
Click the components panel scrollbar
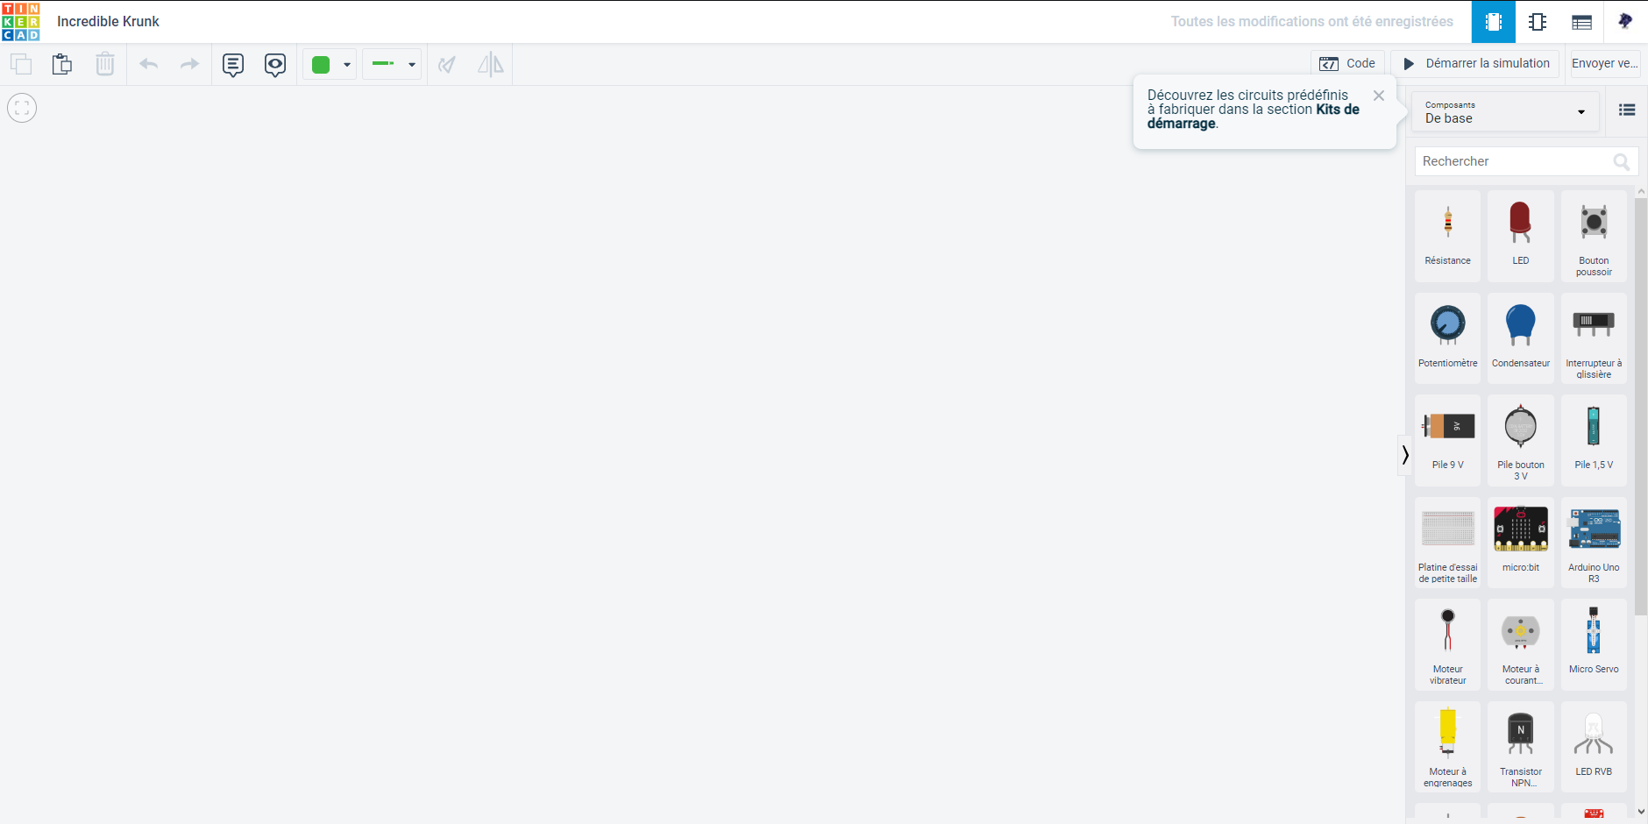tap(1641, 405)
